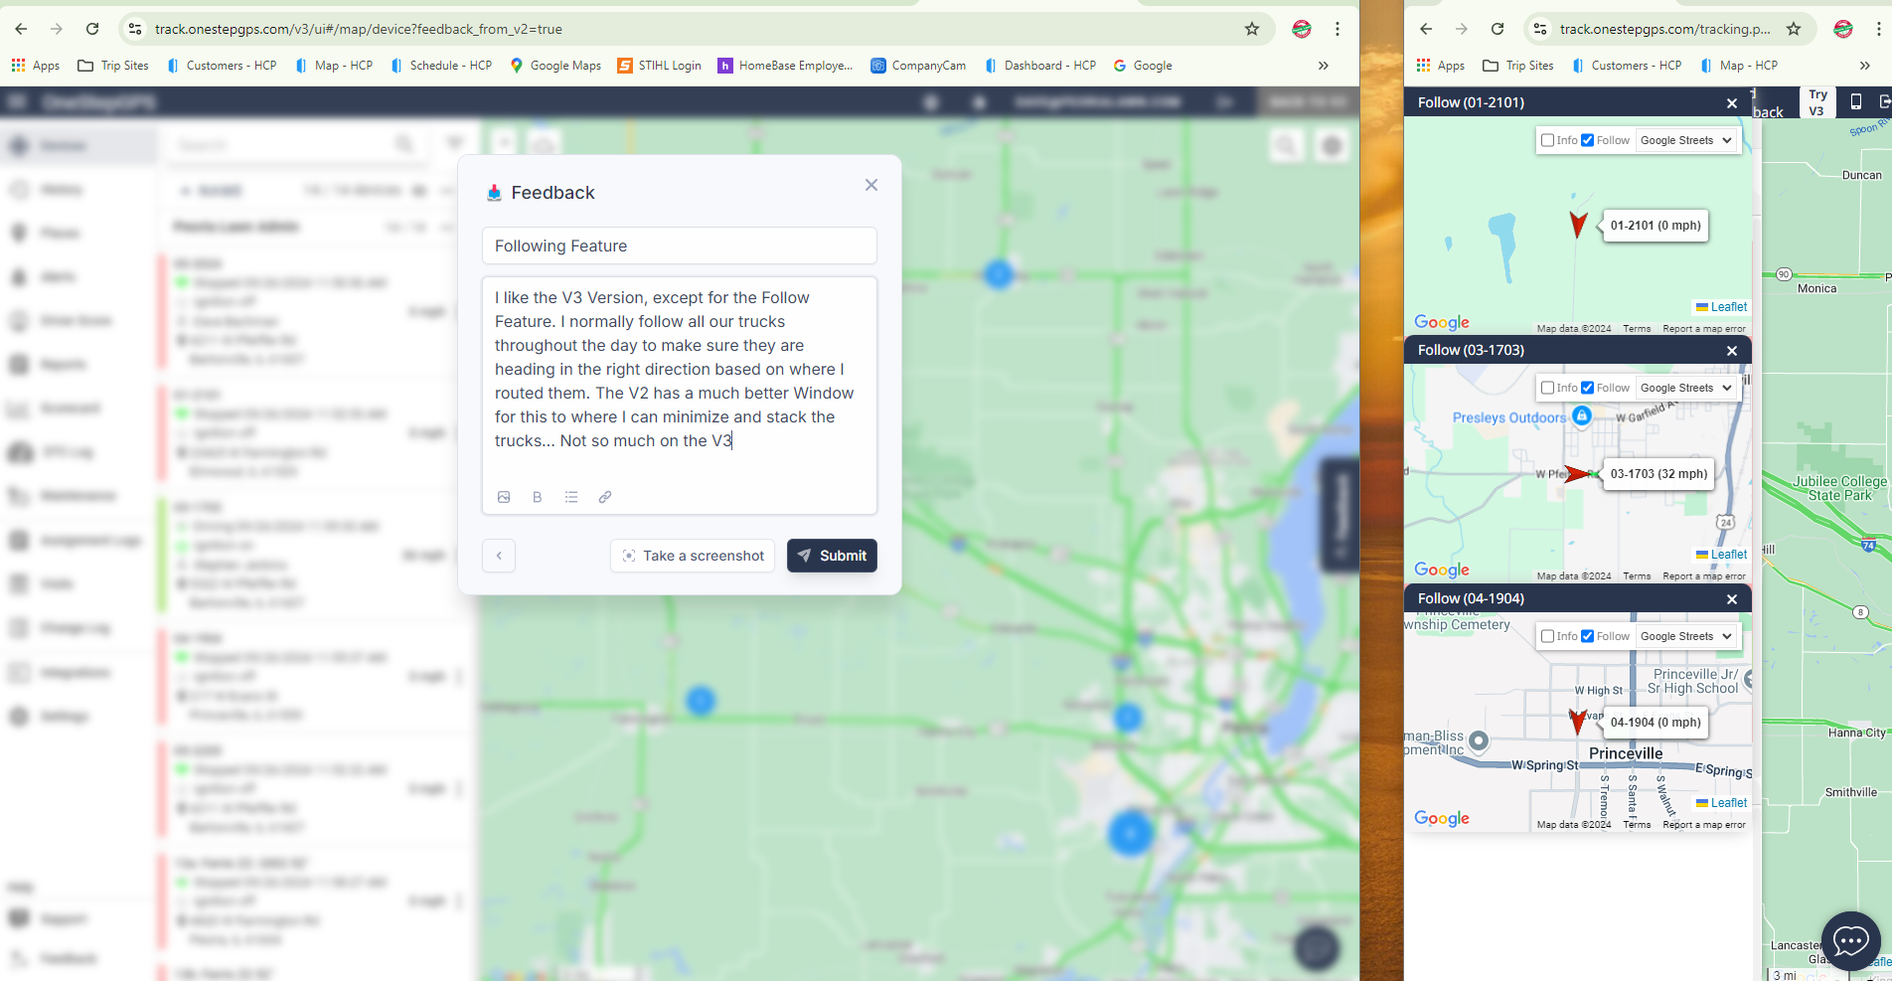Enable Info checkbox in 04-1904 panel
Image resolution: width=1892 pixels, height=981 pixels.
click(x=1547, y=636)
